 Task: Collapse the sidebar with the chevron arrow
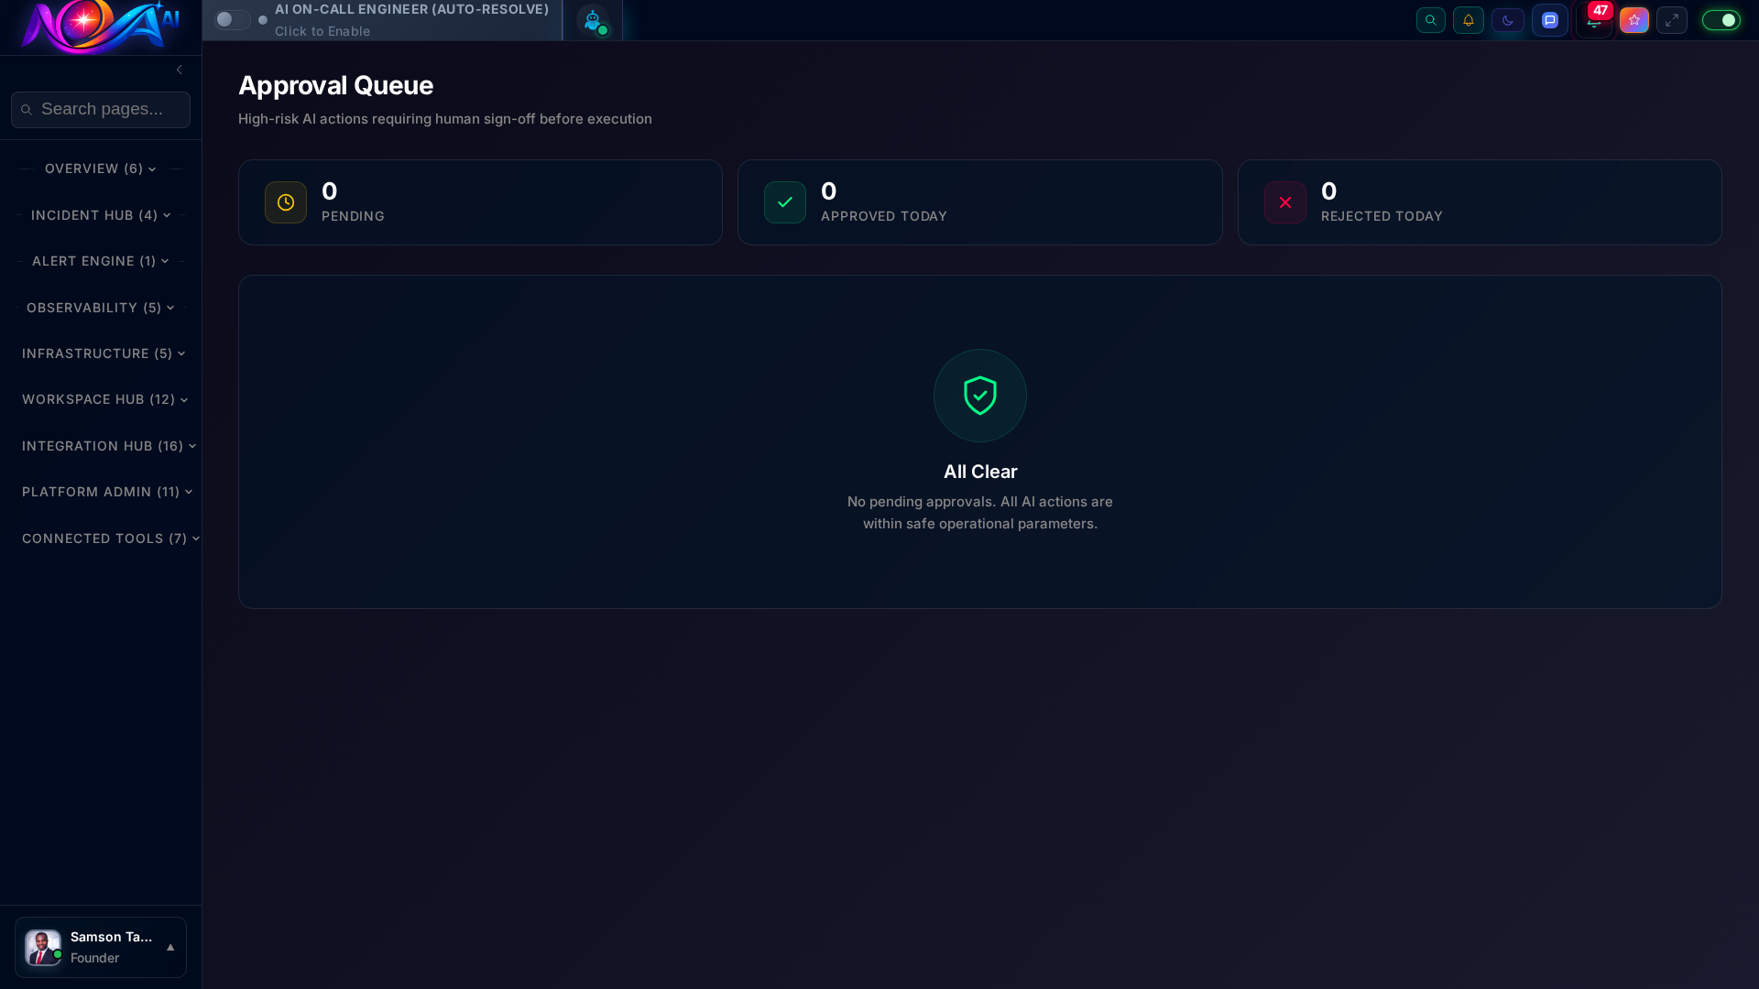(x=180, y=70)
